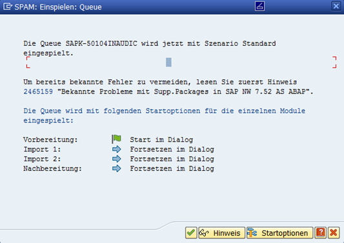Cancel with the red X button
Screen dimensions: 344x243
[x=334, y=233]
